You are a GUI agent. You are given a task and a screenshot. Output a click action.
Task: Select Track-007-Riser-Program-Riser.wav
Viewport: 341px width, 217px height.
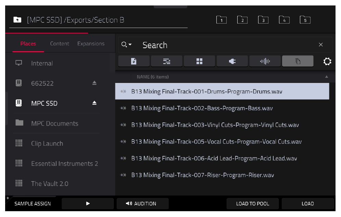(222, 175)
